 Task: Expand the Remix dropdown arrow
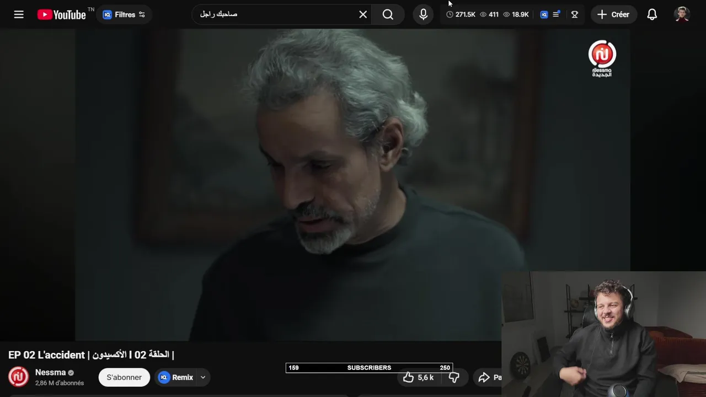(x=202, y=377)
